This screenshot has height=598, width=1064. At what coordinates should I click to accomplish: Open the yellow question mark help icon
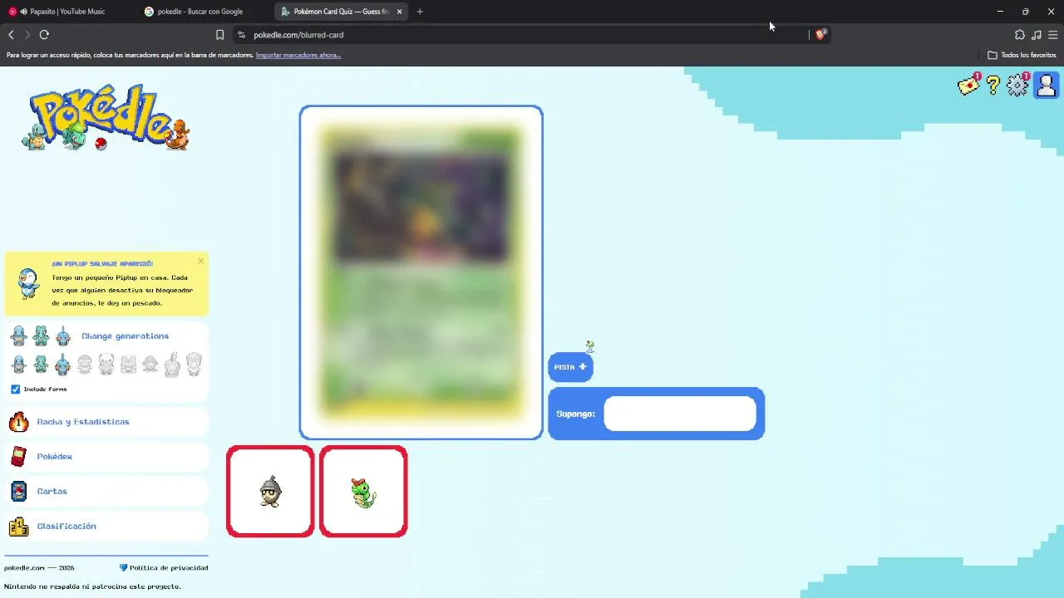click(x=993, y=85)
